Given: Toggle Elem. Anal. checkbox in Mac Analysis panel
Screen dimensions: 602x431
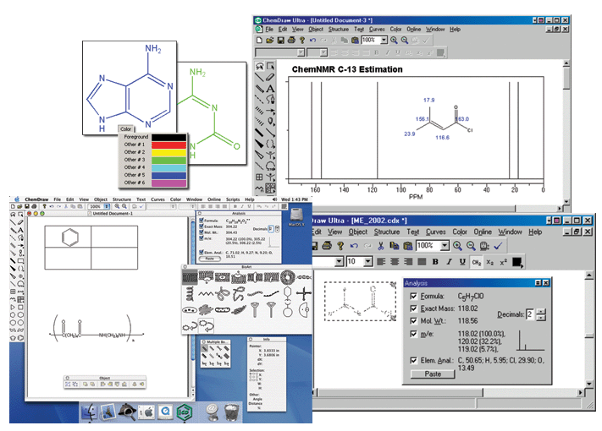Looking at the screenshot, I should [x=202, y=252].
